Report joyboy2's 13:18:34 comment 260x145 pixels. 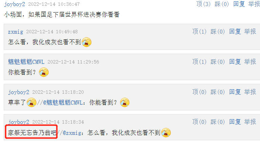click(250, 122)
